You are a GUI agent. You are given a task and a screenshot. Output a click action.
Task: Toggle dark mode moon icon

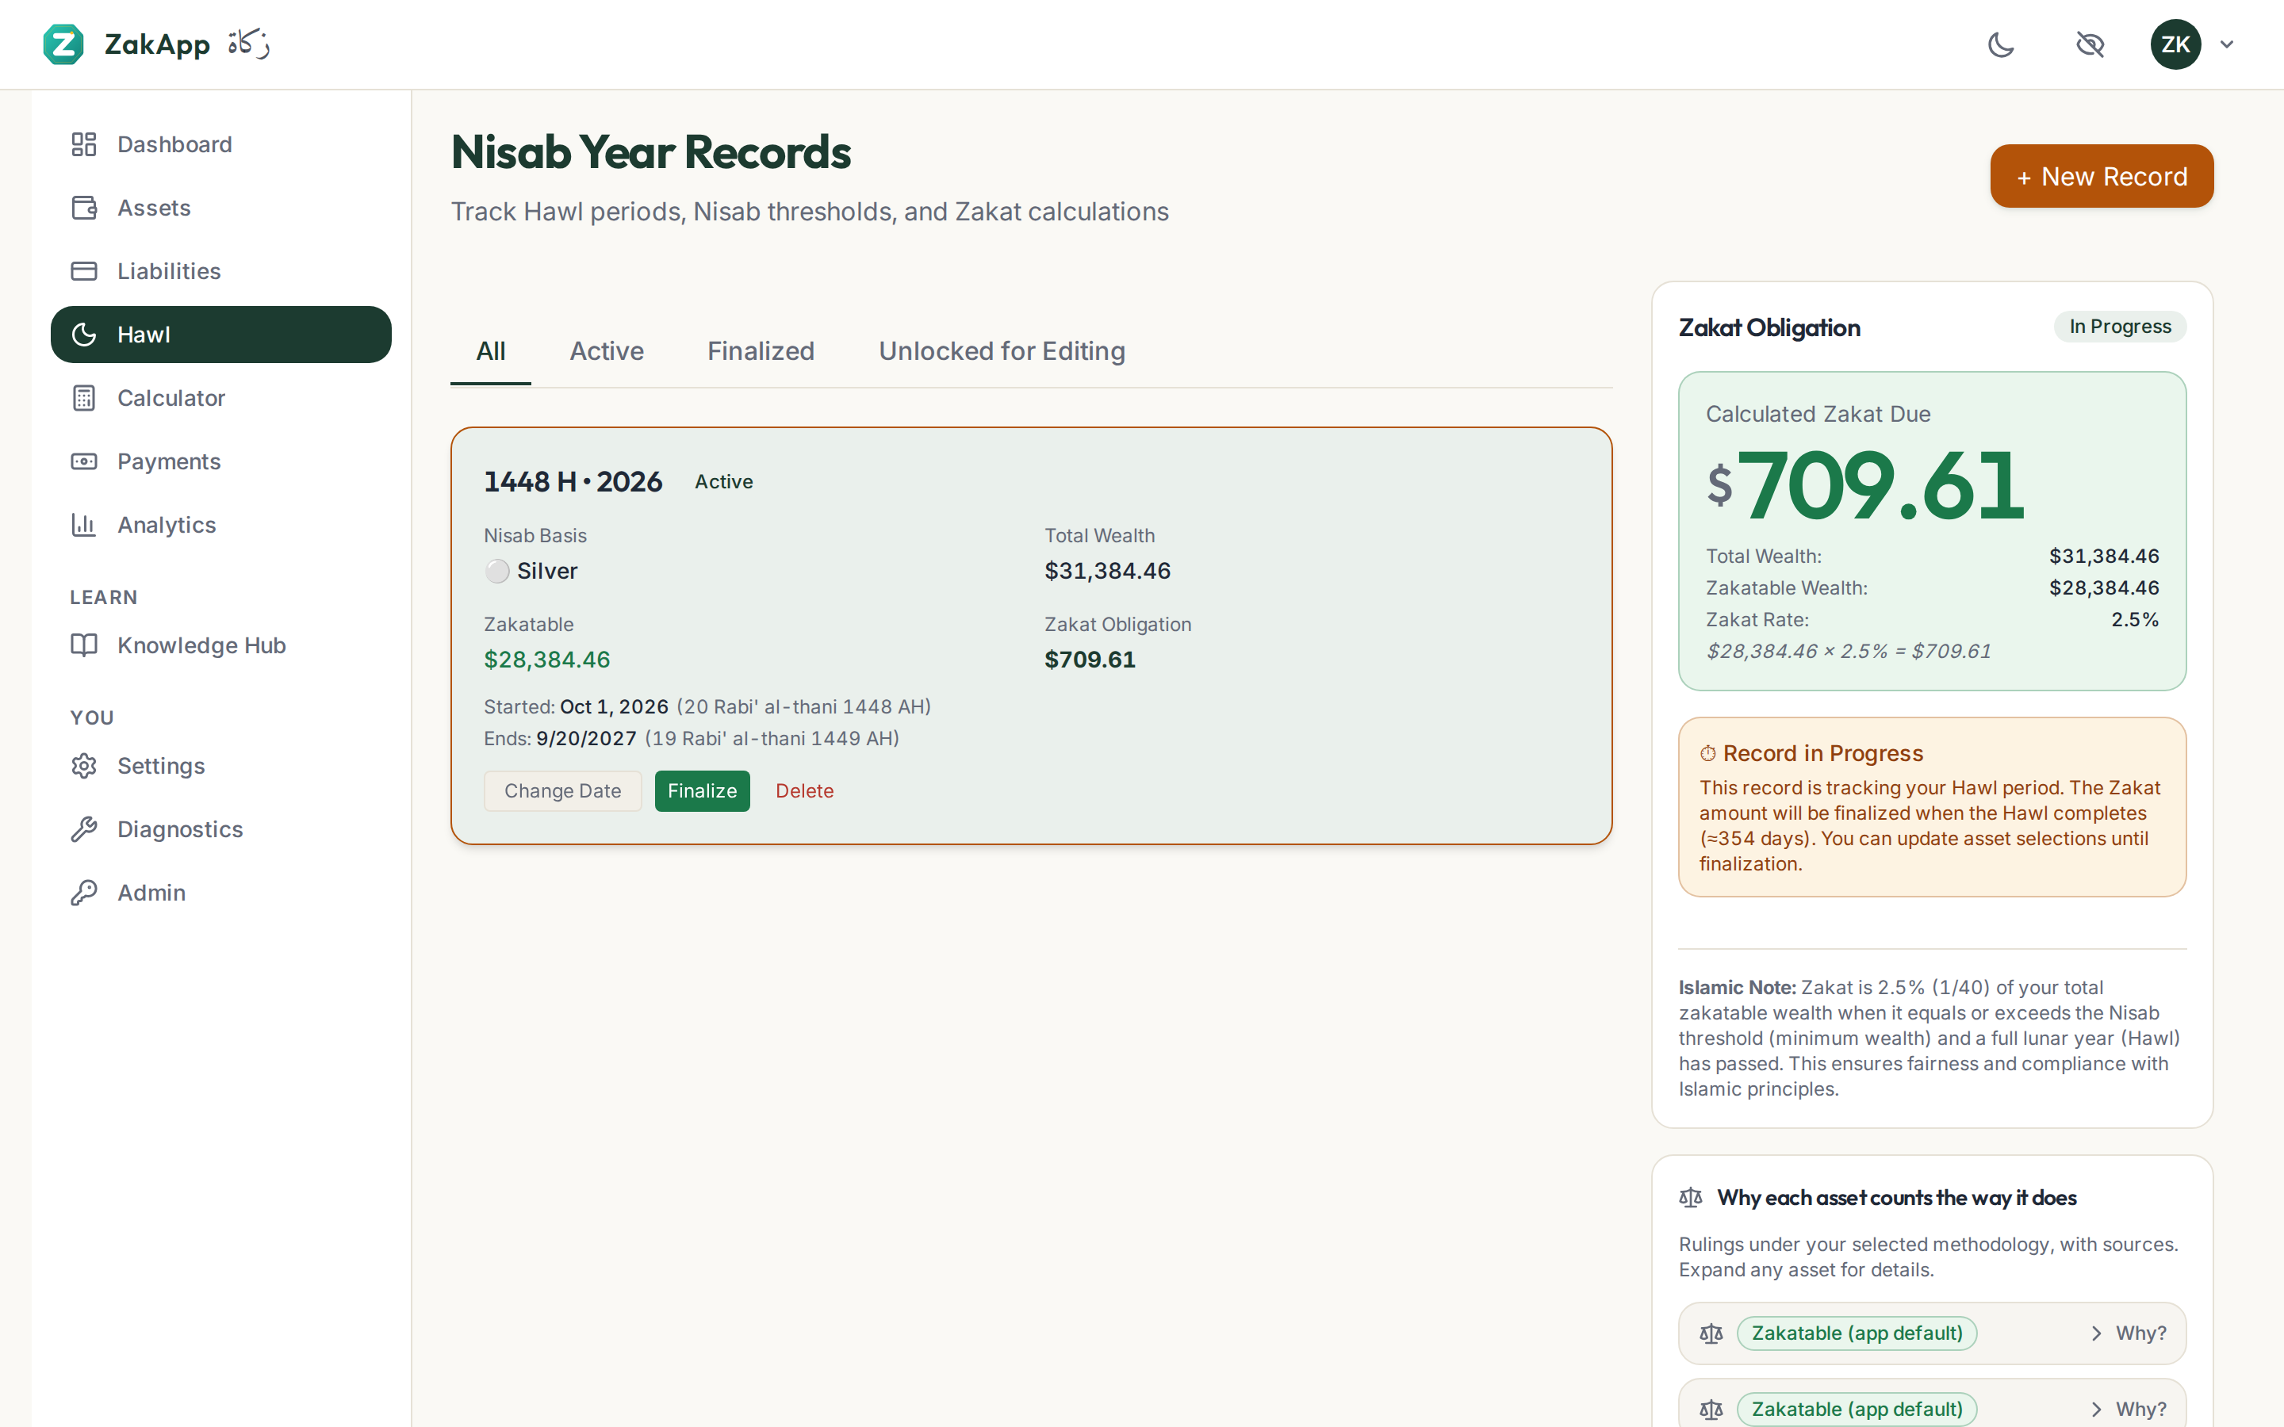(x=2001, y=44)
